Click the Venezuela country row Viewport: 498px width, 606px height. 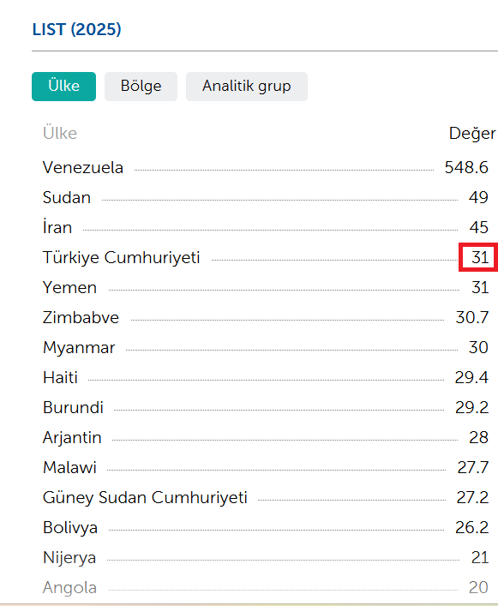(x=266, y=168)
